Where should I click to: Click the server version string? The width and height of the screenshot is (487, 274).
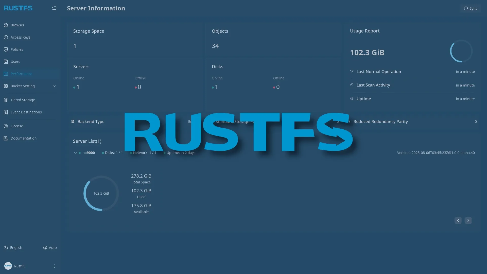pyautogui.click(x=436, y=153)
